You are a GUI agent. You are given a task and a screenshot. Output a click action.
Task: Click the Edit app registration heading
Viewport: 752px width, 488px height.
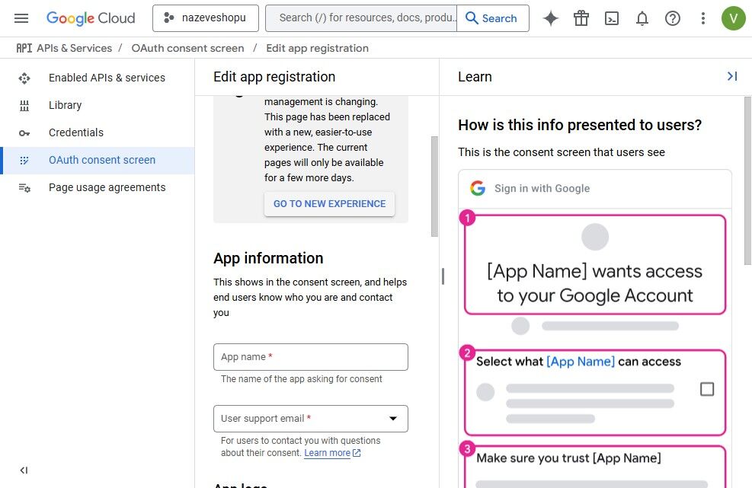pyautogui.click(x=274, y=77)
